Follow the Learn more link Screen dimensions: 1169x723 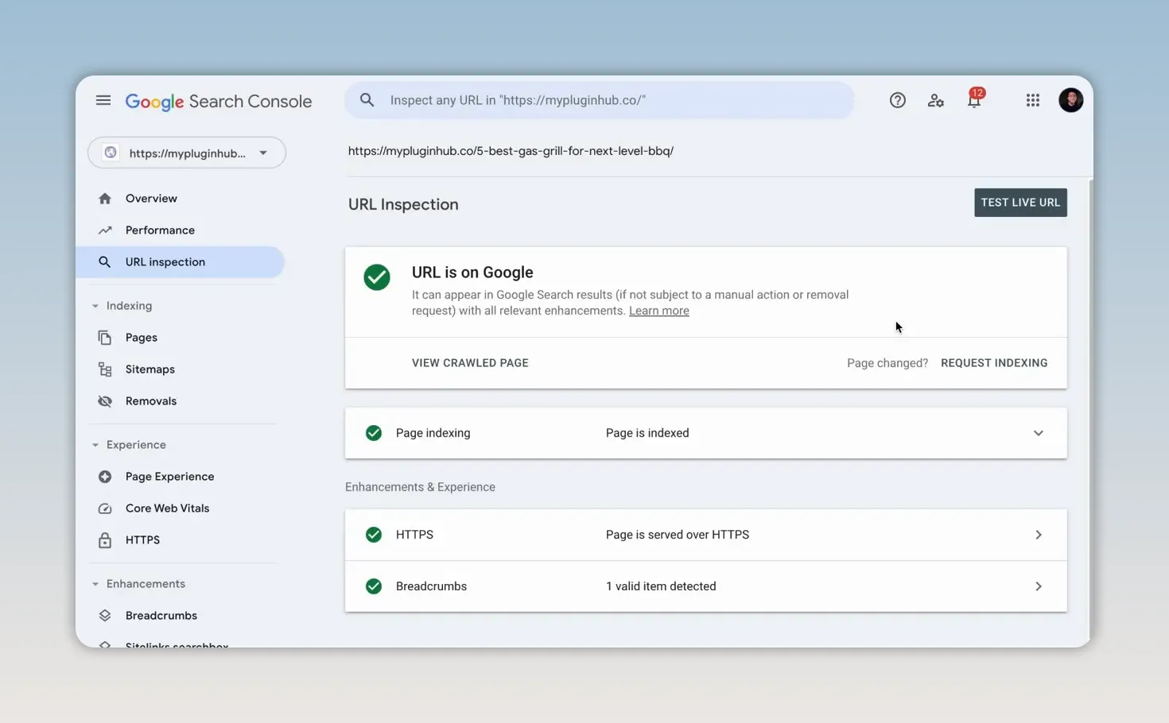pyautogui.click(x=659, y=311)
